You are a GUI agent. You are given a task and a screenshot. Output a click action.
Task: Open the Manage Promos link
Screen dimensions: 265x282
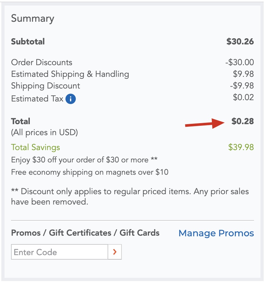tap(216, 233)
